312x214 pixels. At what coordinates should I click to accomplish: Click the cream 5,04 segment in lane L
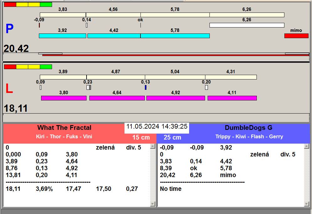tap(175, 77)
